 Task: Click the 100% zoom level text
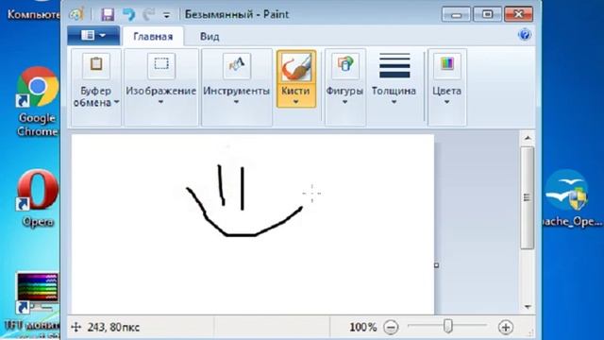(x=362, y=328)
